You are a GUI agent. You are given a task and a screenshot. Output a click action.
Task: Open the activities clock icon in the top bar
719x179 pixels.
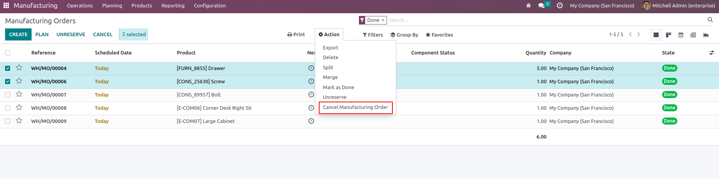(560, 6)
